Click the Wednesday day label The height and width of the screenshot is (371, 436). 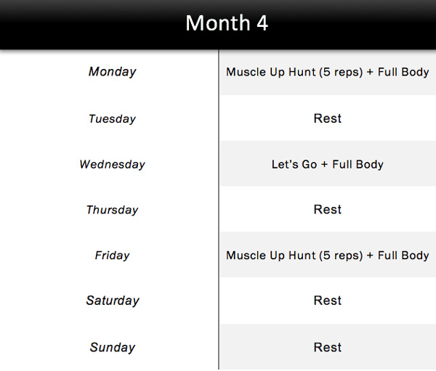(112, 164)
